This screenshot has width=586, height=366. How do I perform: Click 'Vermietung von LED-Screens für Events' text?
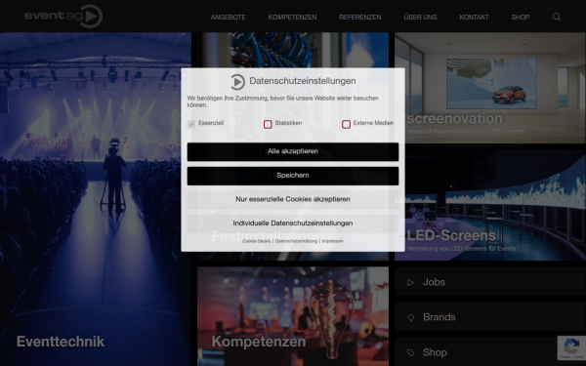point(461,248)
